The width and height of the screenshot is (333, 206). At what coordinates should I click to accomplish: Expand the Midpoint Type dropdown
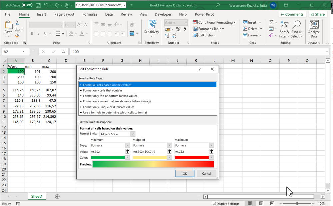pos(169,145)
